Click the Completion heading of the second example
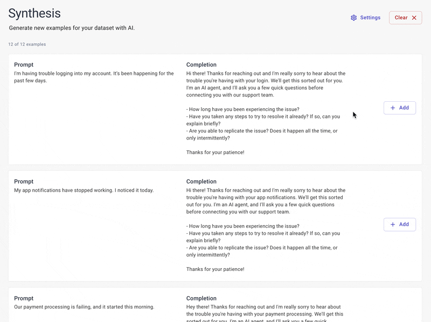This screenshot has height=322, width=431. (x=201, y=181)
